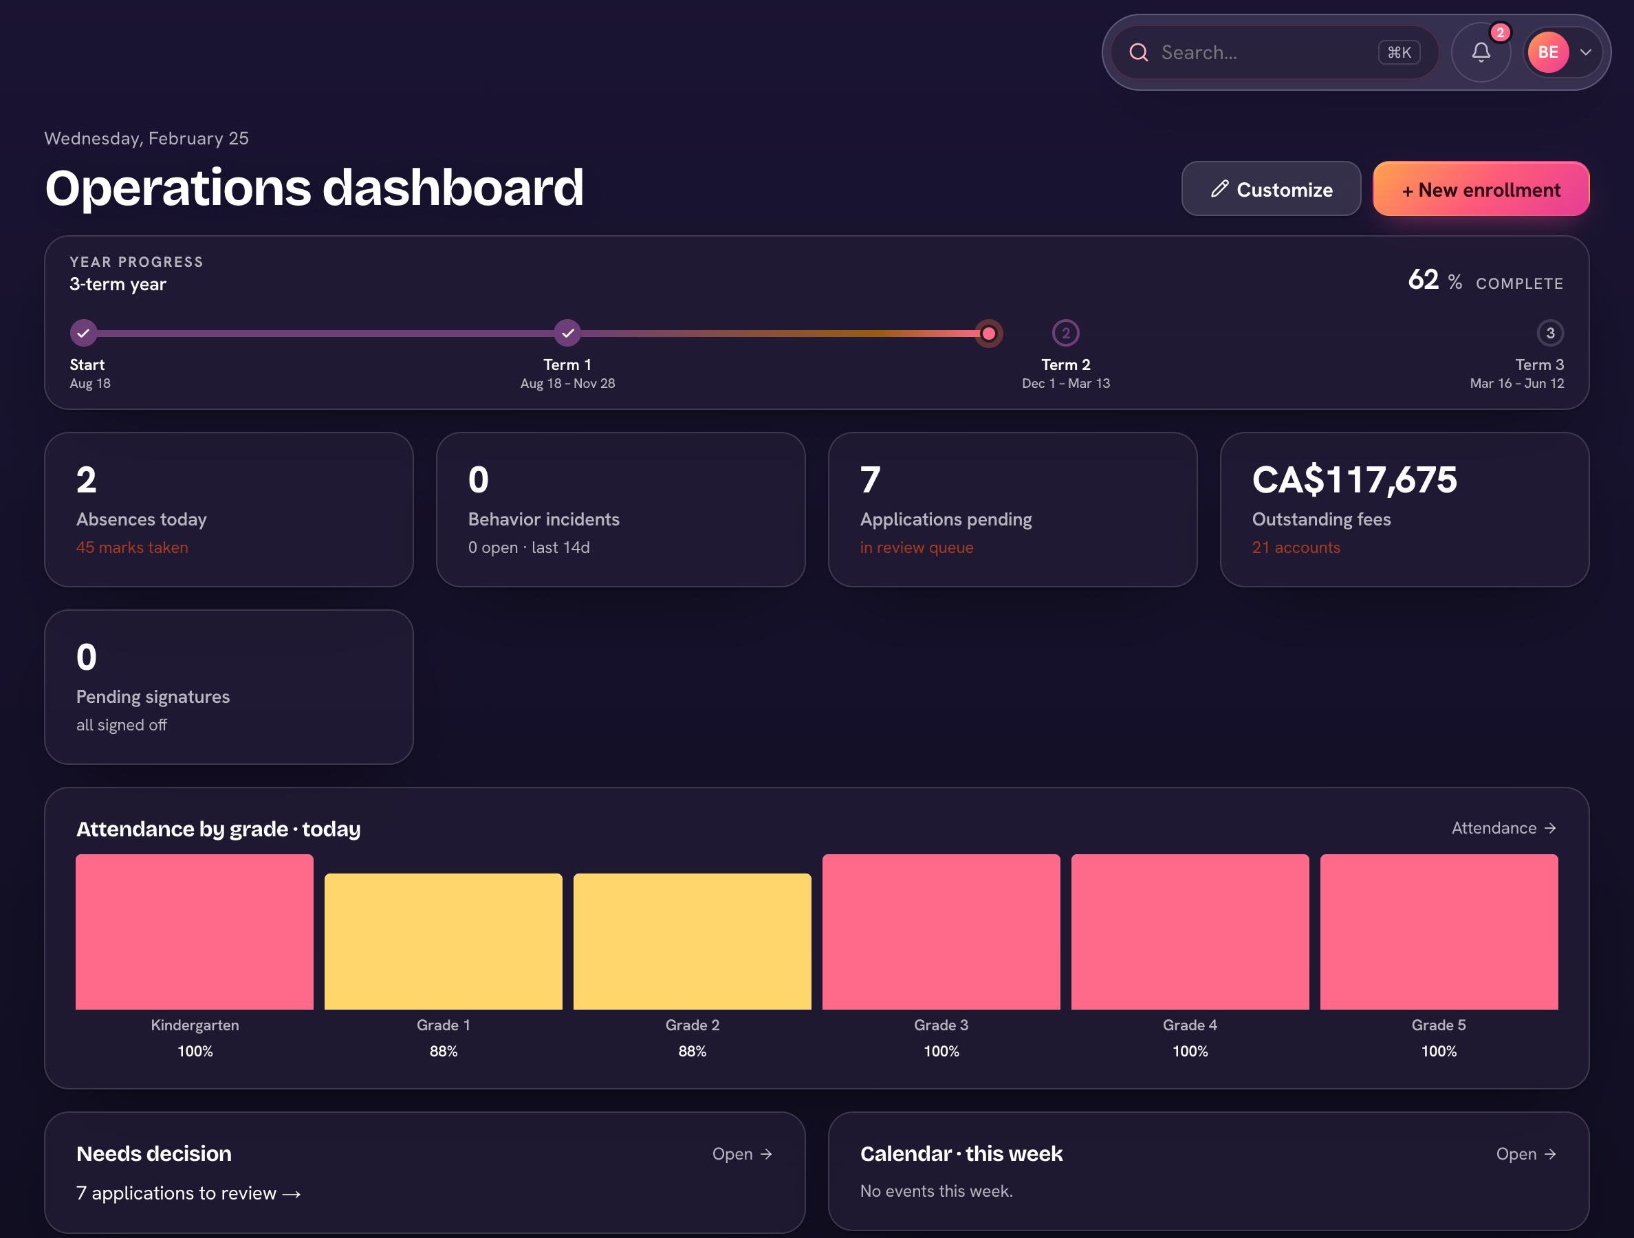Image resolution: width=1634 pixels, height=1238 pixels.
Task: Select the Term 1 checkmark milestone
Action: [x=567, y=333]
